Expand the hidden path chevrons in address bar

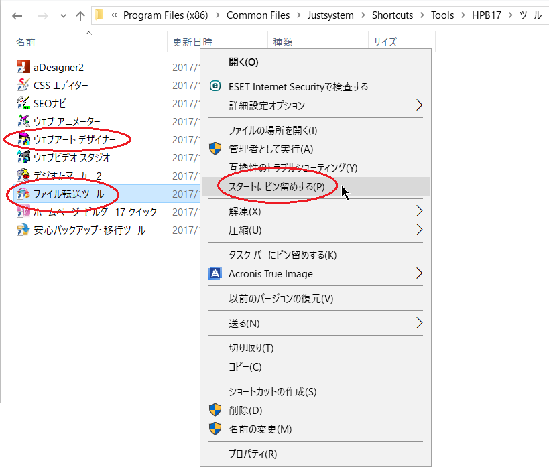pos(114,15)
